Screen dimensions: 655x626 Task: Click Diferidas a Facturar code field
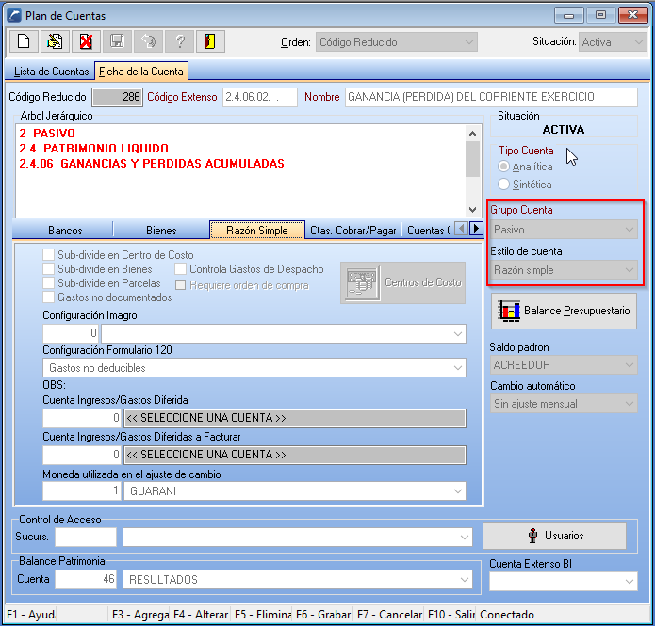point(82,455)
